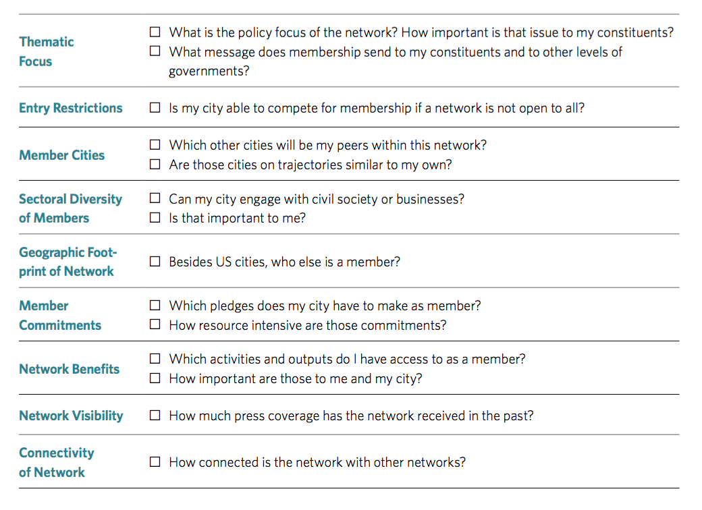
Task: Check 'Are those cities on trajectories similar'
Action: pos(155,164)
